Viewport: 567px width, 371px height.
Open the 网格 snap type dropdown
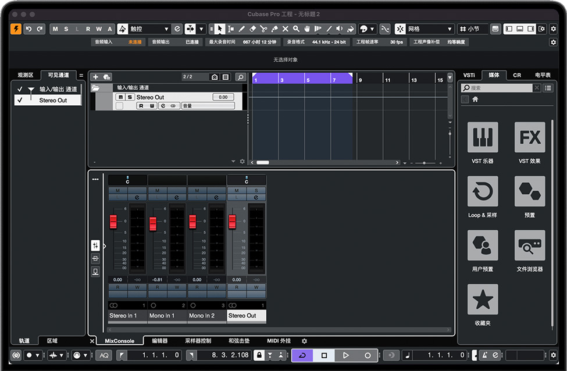coord(429,29)
